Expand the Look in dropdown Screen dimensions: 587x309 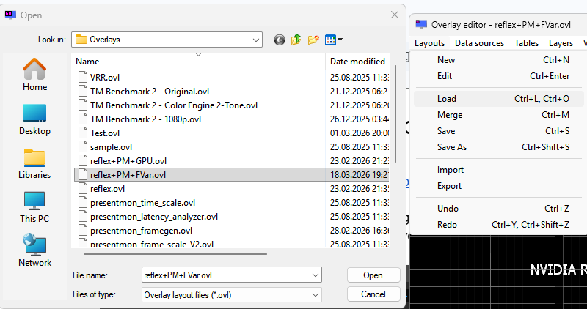tap(256, 40)
